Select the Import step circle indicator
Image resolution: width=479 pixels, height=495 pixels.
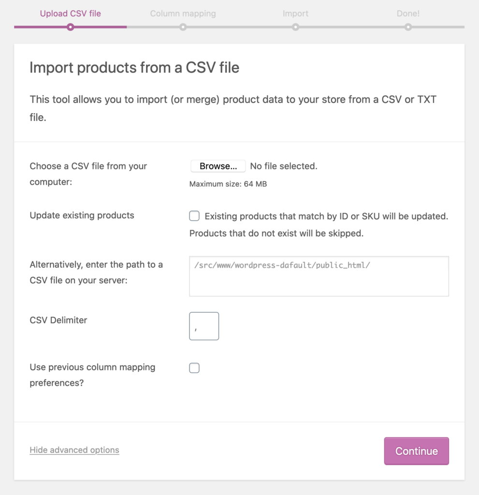(x=295, y=28)
